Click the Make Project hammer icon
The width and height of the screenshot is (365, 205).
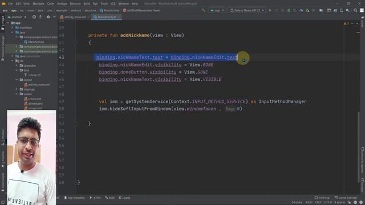[204, 10]
